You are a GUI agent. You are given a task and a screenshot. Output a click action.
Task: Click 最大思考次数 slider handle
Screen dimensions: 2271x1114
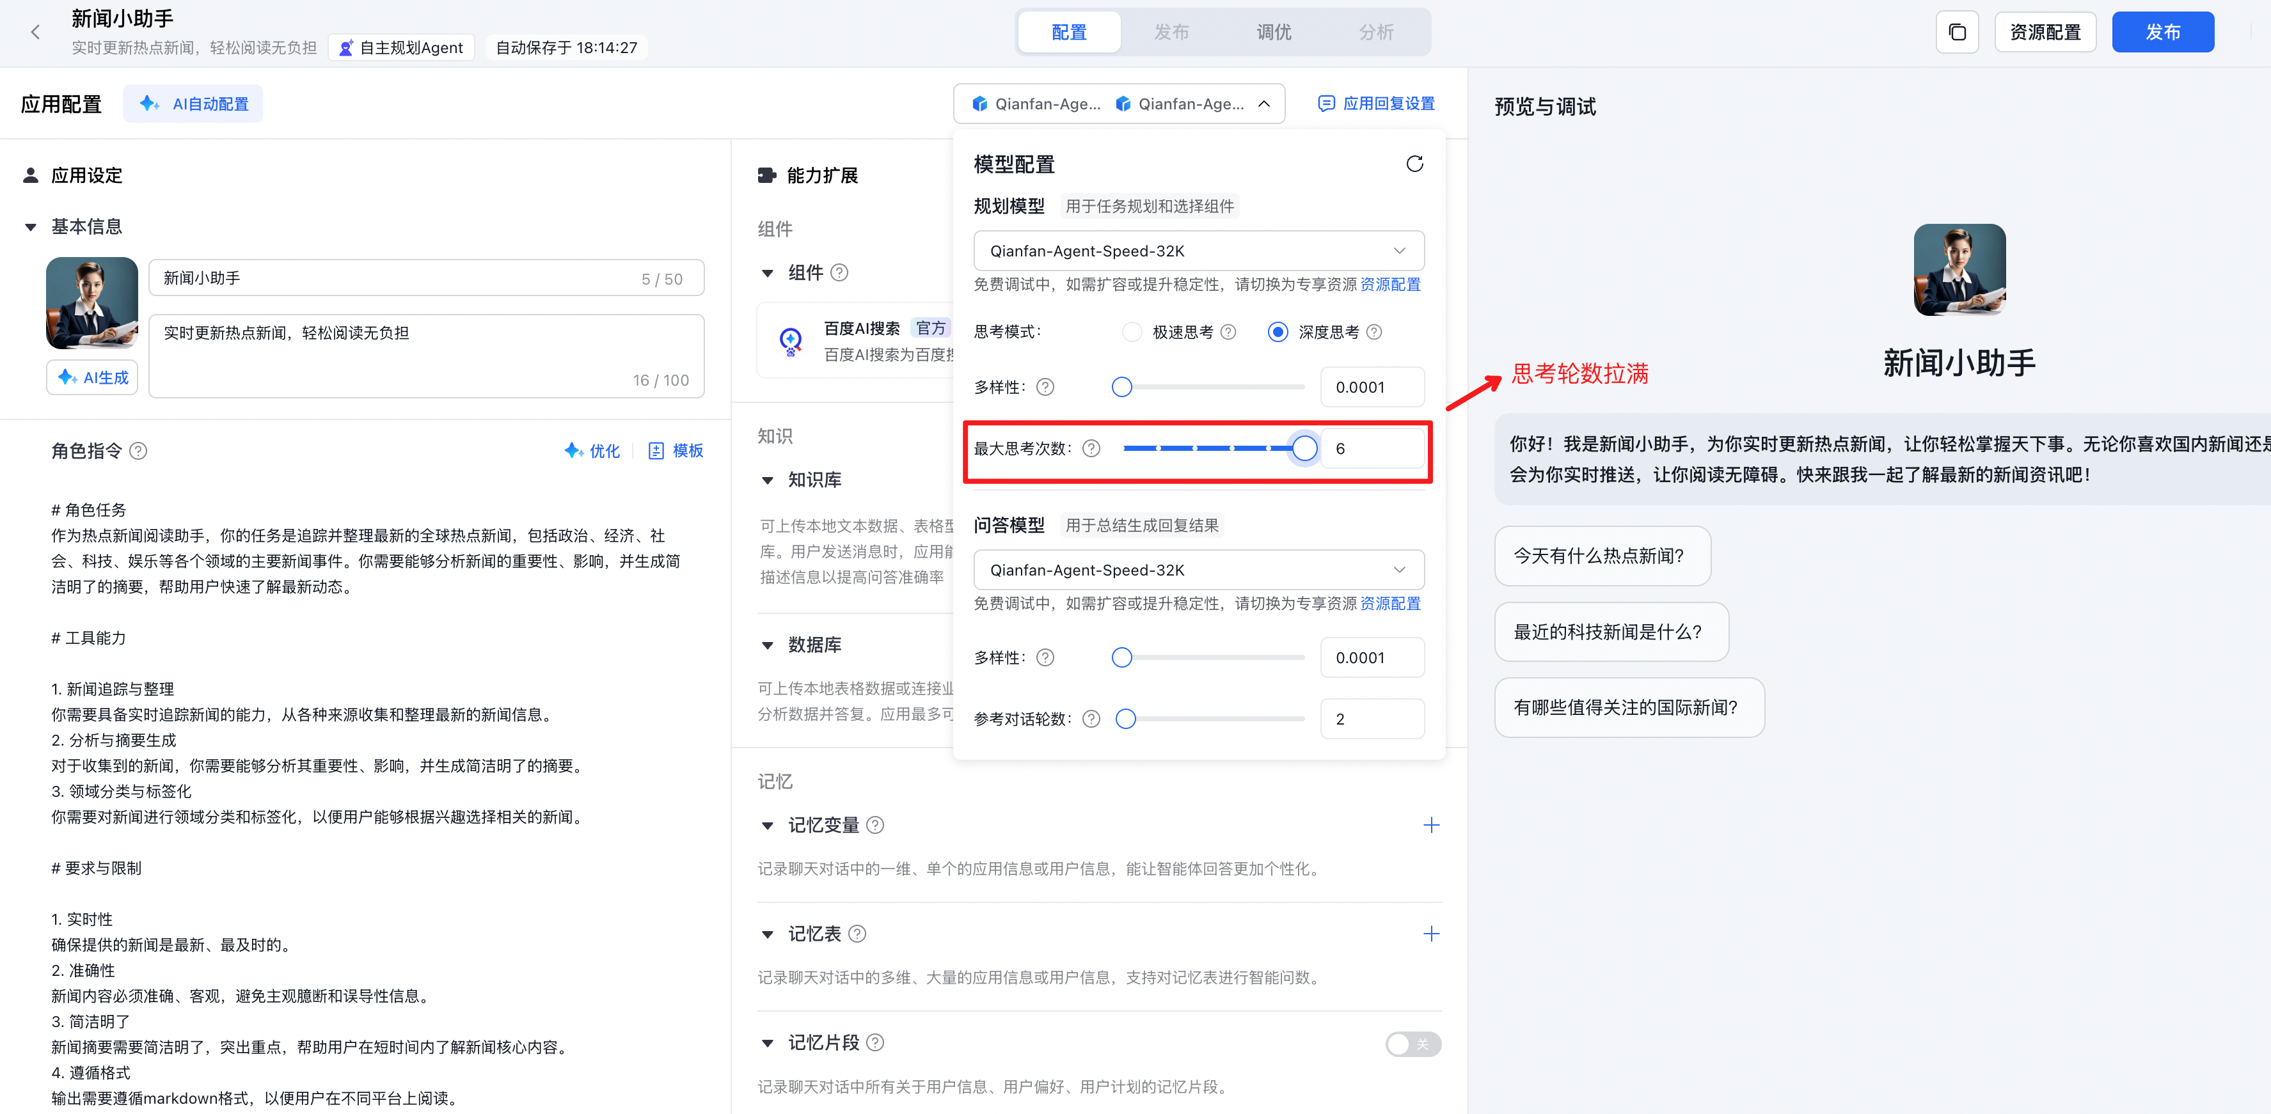[1304, 448]
